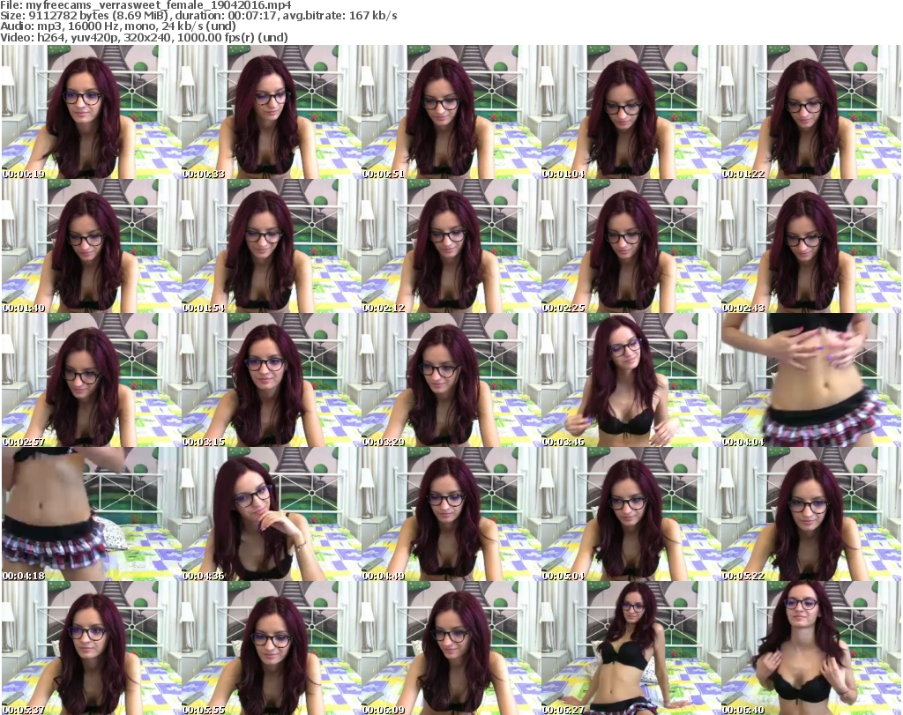Open the thumbnail stamped 00:05:04
903x715 pixels.
point(631,514)
